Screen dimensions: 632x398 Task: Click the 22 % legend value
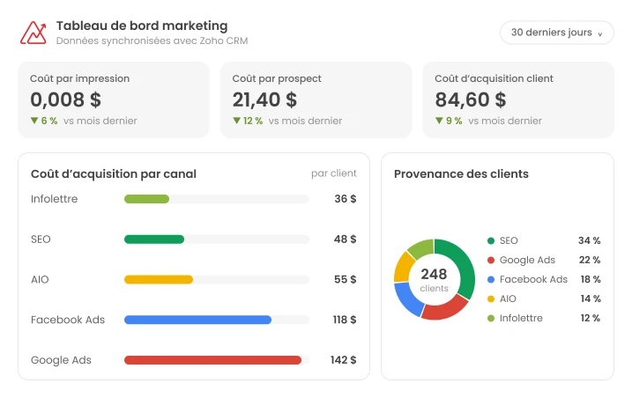click(590, 261)
